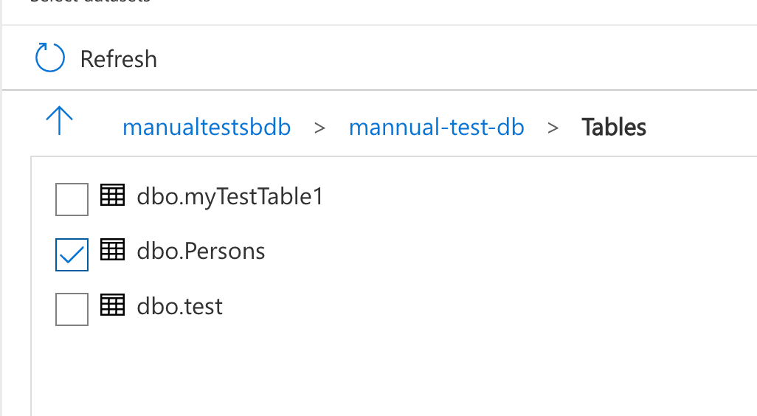Select the Tables breadcrumb item
Image resolution: width=757 pixels, height=416 pixels.
coord(614,128)
